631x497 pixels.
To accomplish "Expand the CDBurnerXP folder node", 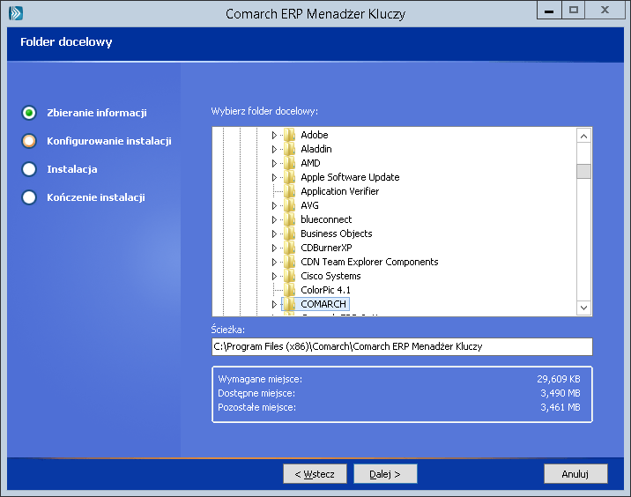I will (x=274, y=248).
